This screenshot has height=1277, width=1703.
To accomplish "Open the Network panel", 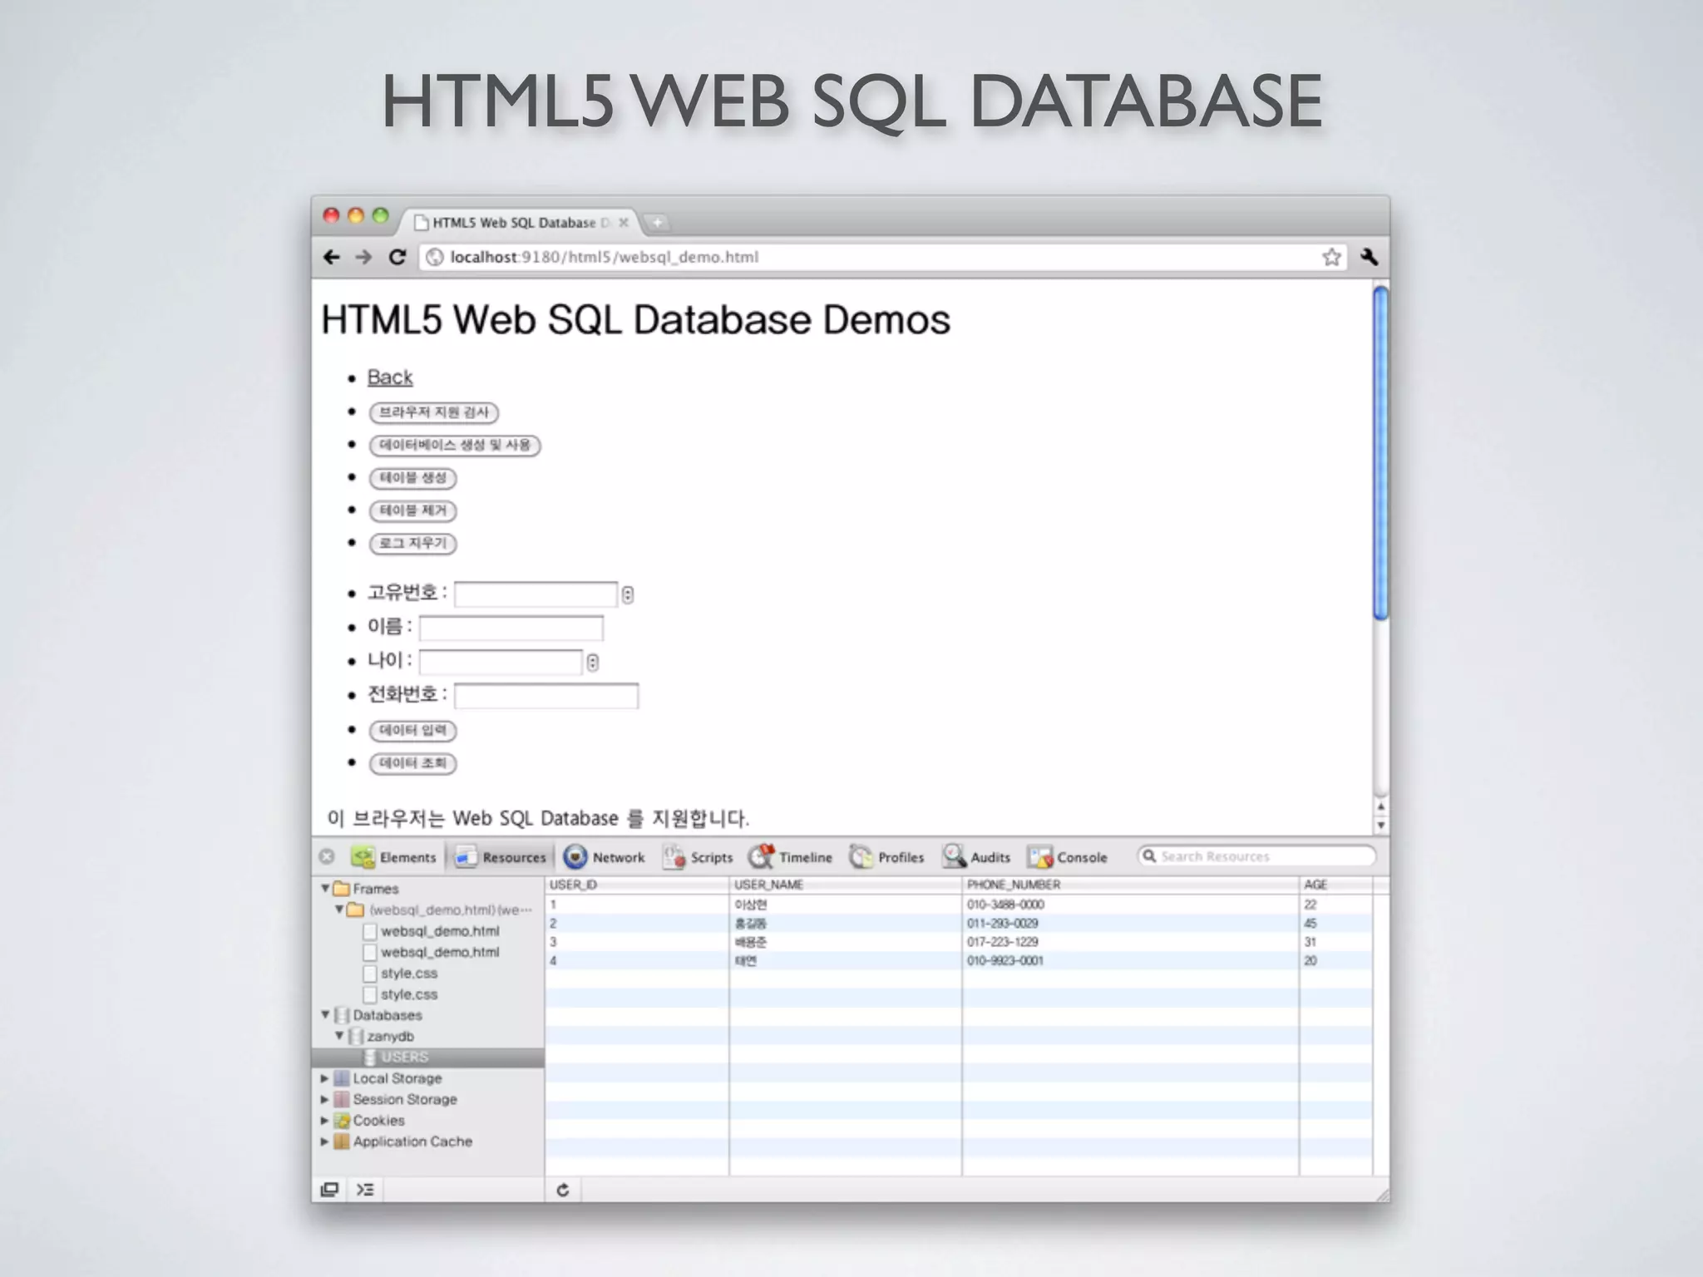I will click(605, 856).
